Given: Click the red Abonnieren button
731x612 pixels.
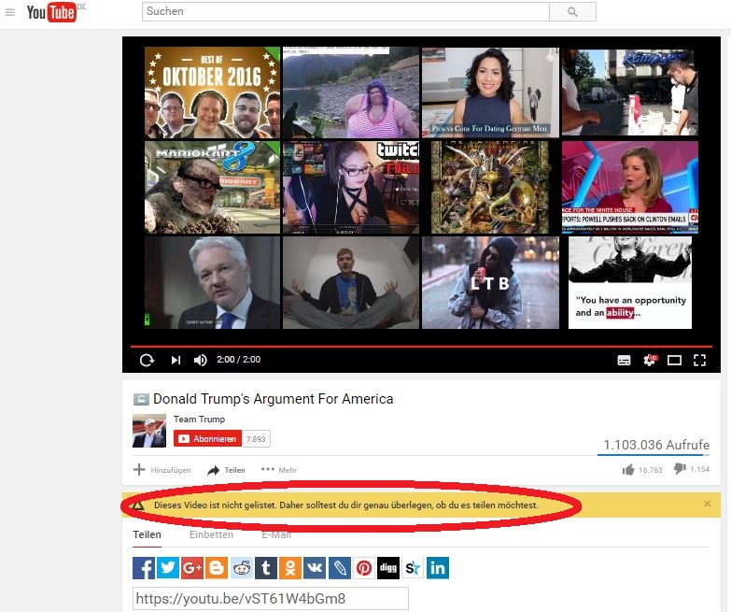Looking at the screenshot, I should [x=207, y=439].
